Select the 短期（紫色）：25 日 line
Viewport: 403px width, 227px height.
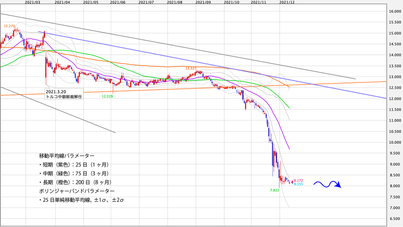pos(74,165)
